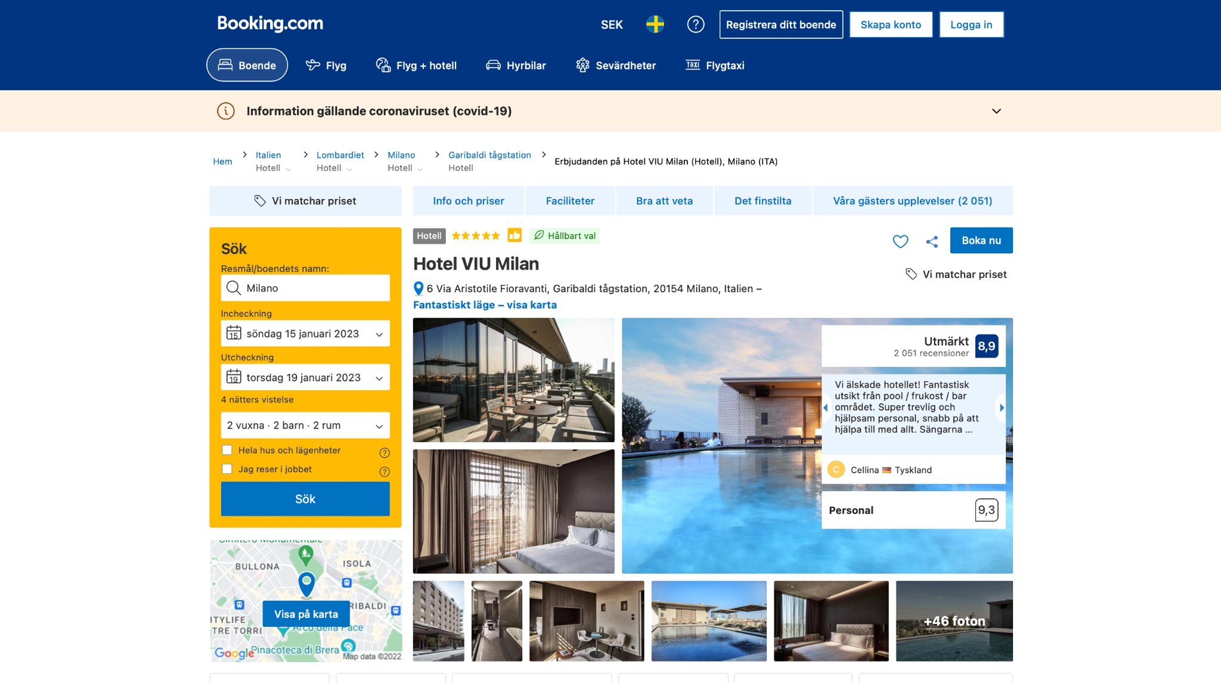
Task: Check Hela hus och lägenheter checkbox
Action: point(227,450)
